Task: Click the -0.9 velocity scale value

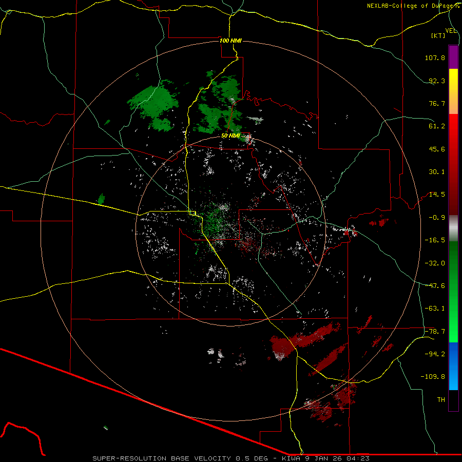Action: 437,218
